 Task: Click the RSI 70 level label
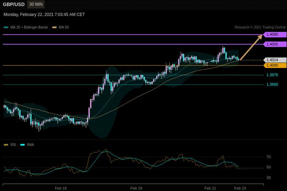(x=269, y=157)
